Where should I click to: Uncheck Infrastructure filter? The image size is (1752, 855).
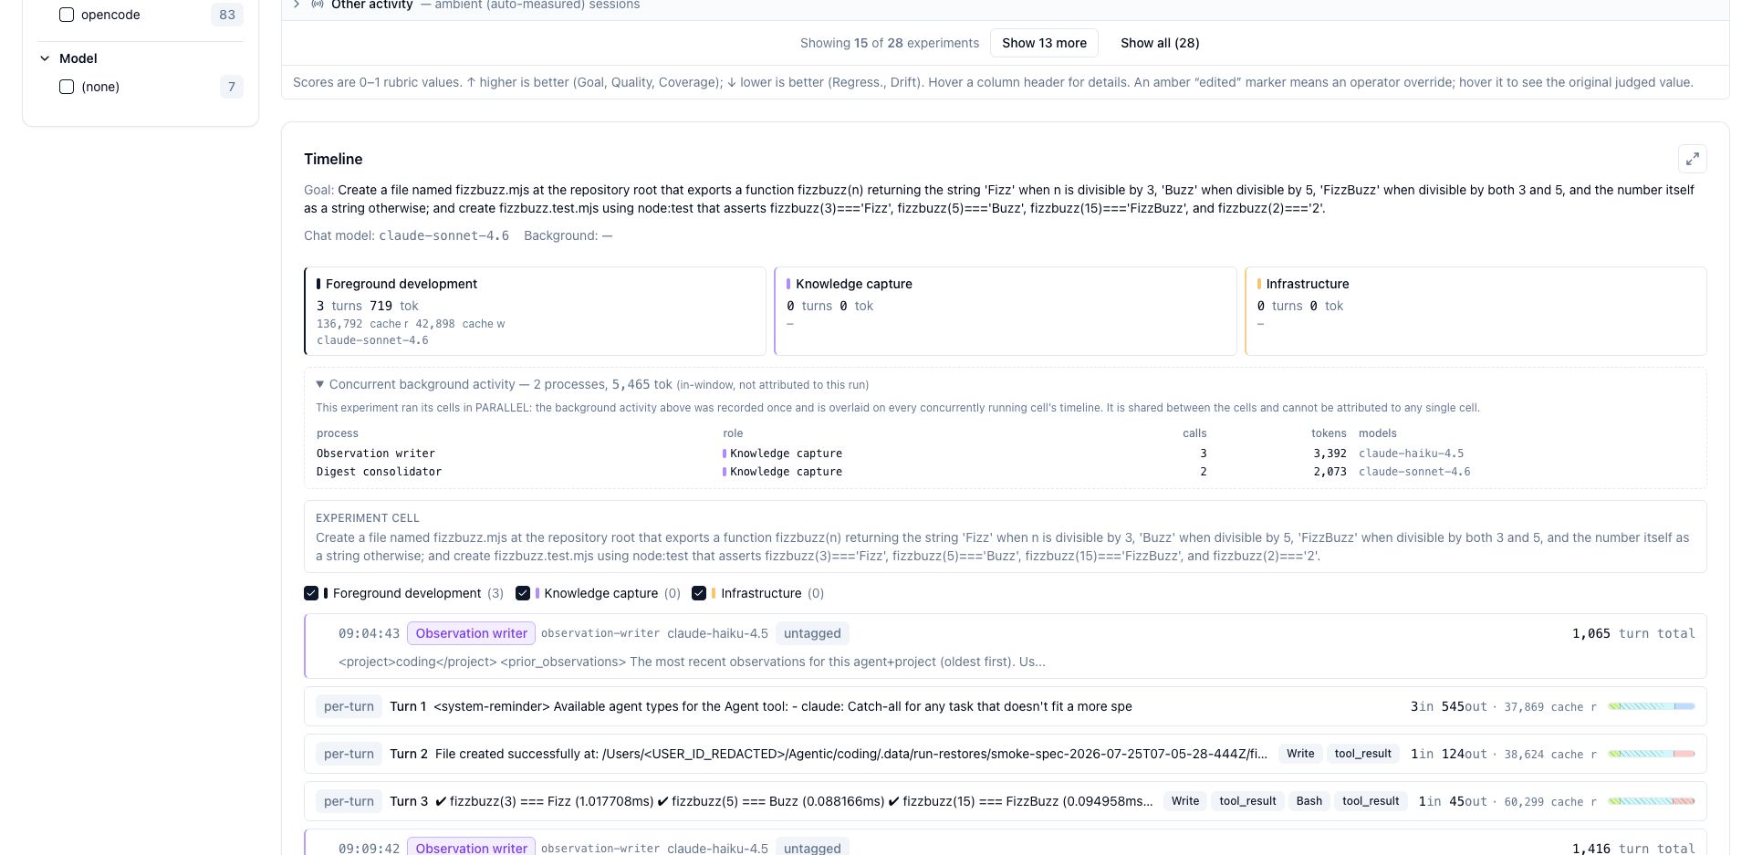[x=699, y=593]
